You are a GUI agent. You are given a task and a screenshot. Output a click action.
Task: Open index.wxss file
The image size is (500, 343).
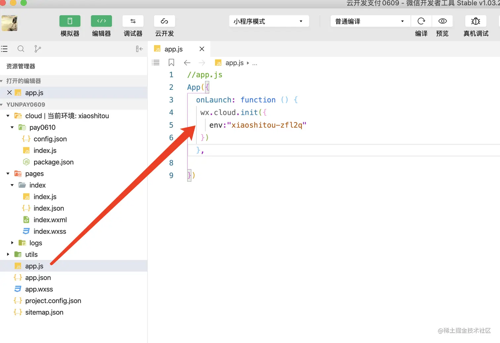coord(50,231)
